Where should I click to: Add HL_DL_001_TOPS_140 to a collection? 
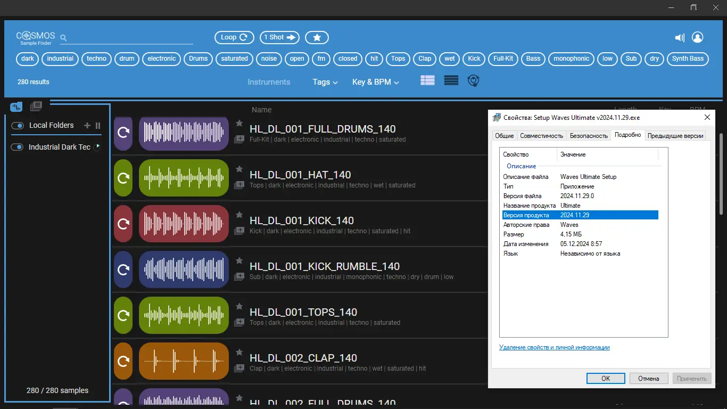click(239, 323)
